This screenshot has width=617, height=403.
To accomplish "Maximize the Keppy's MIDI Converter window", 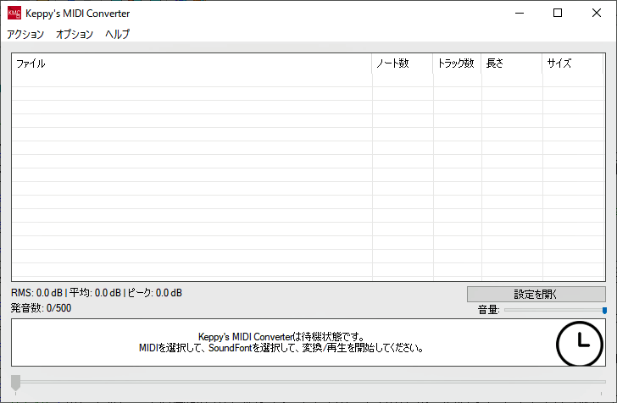I will tap(558, 13).
